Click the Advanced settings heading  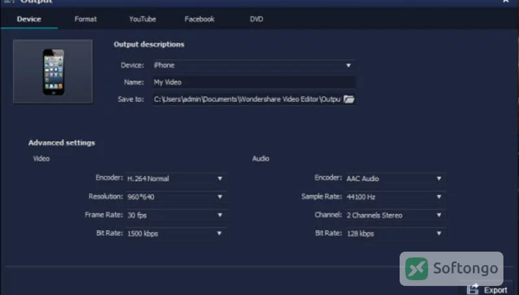click(62, 143)
